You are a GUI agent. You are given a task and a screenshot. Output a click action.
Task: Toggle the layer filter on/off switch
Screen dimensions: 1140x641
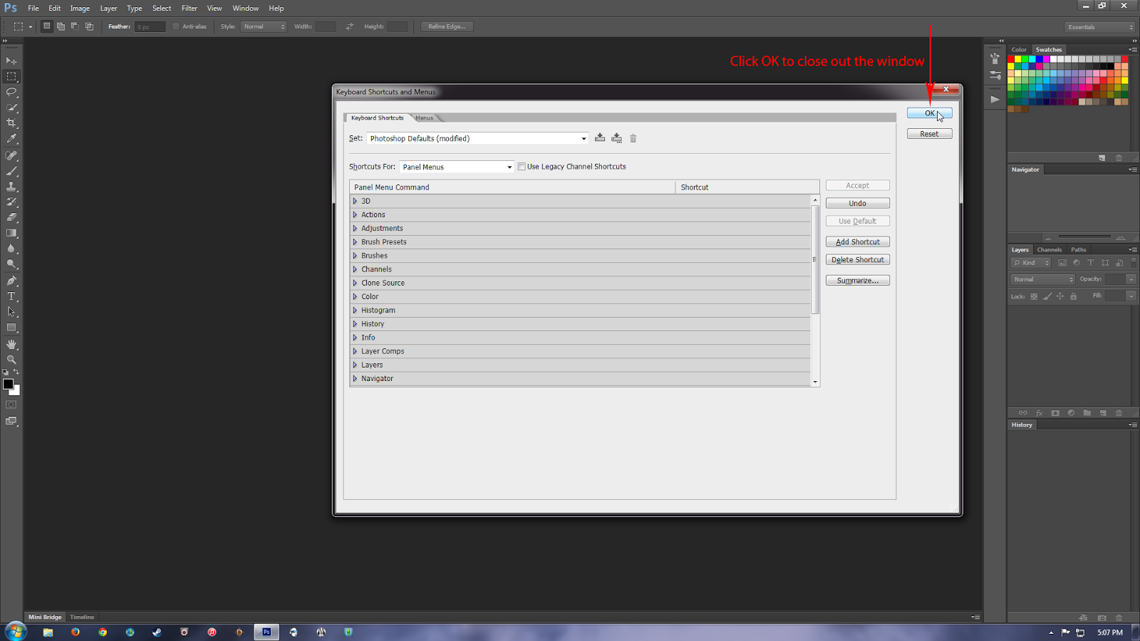1134,262
